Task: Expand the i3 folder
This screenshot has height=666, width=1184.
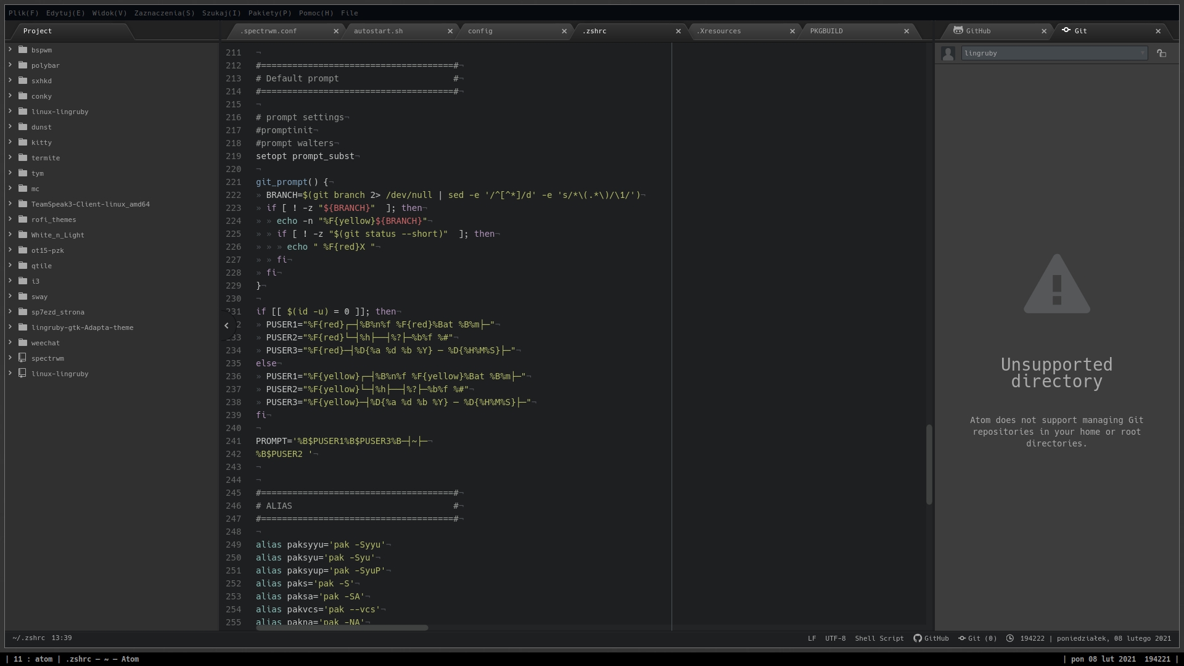Action: [10, 281]
